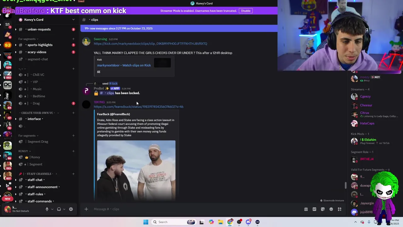Viewport: 403px width, 227px height.
Task: Open Konvy's Cord server dropdown menu
Action: pos(73,20)
